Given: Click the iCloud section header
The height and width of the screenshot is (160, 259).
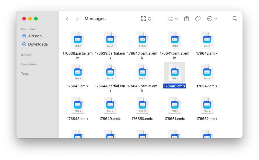Looking at the screenshot, I should pyautogui.click(x=26, y=55).
